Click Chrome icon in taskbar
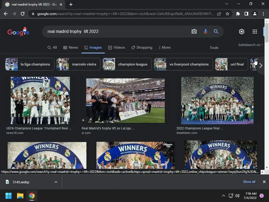269x202 pixels. pos(32,196)
